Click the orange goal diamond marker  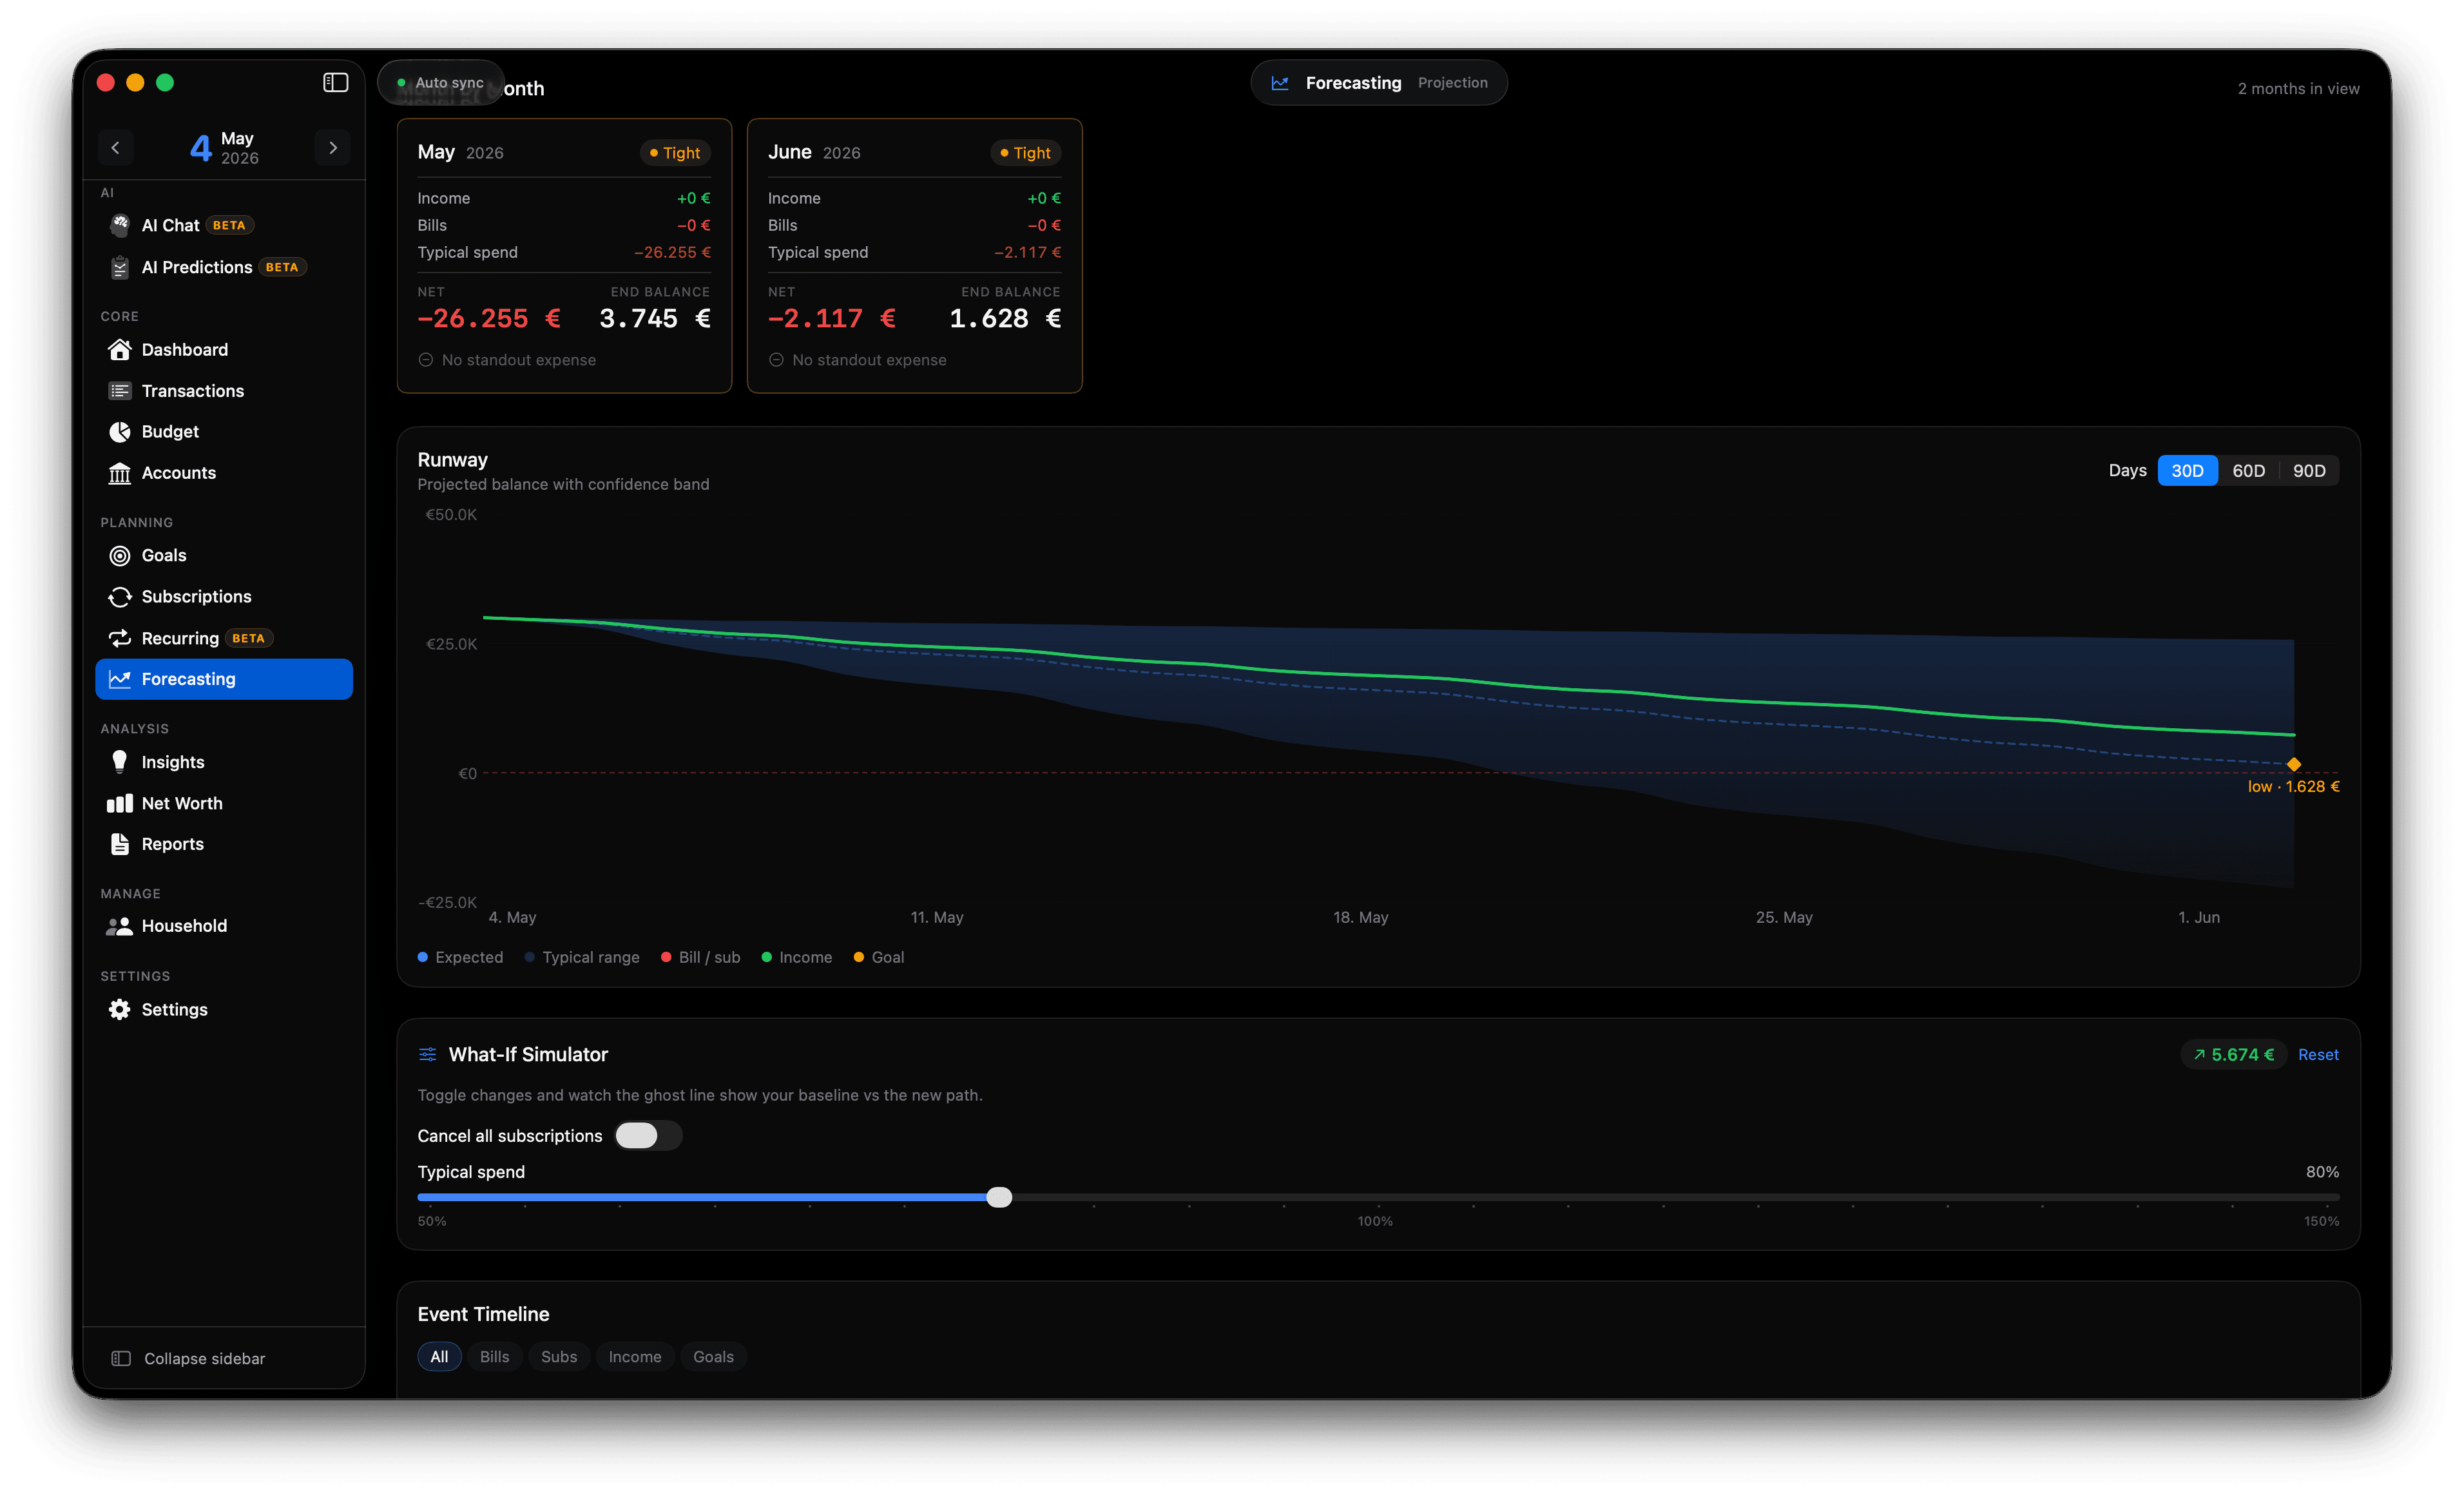(2294, 764)
